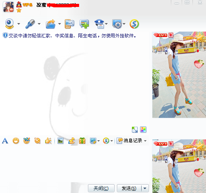Viewport: 206px width, 193px height.
Task: Expand voice call options arrow
Action: click(39, 24)
